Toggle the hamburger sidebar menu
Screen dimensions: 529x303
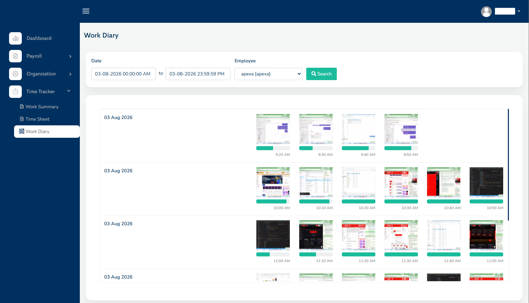pos(86,11)
